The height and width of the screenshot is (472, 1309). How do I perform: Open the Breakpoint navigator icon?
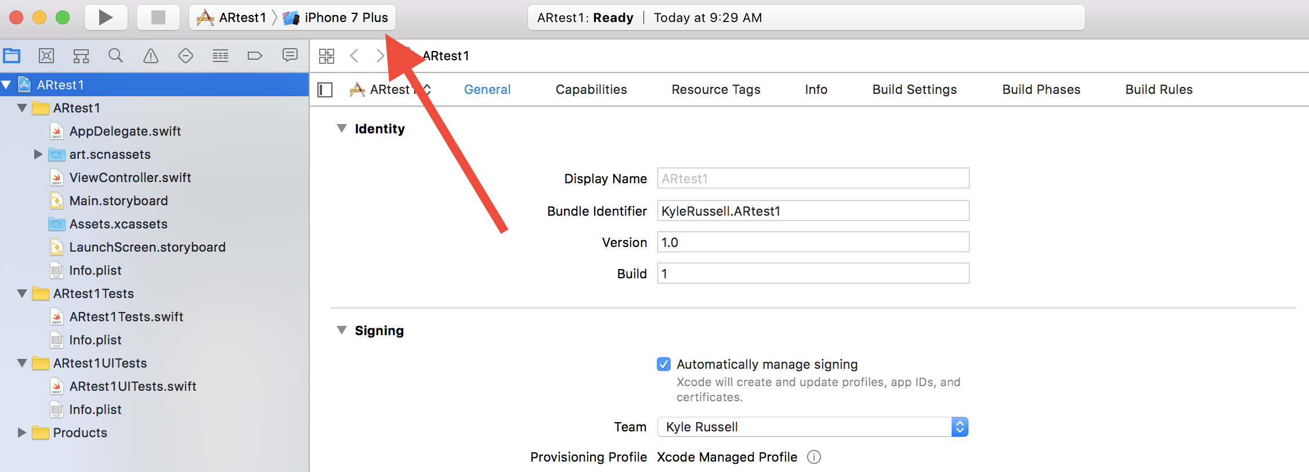click(x=255, y=56)
